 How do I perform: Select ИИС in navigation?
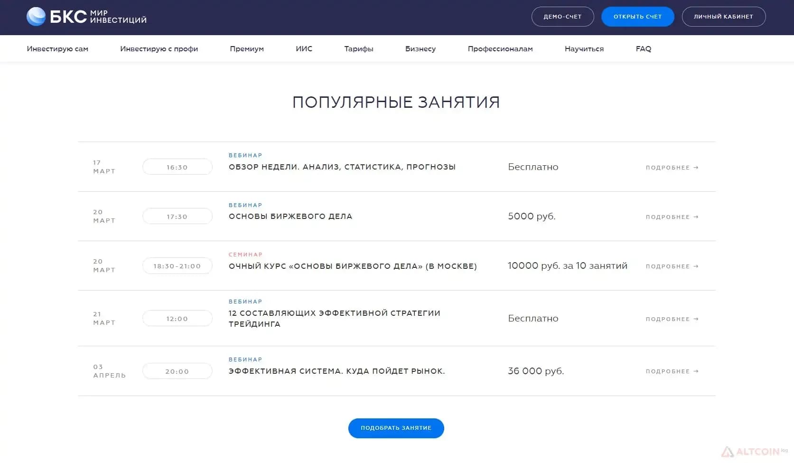(x=304, y=49)
